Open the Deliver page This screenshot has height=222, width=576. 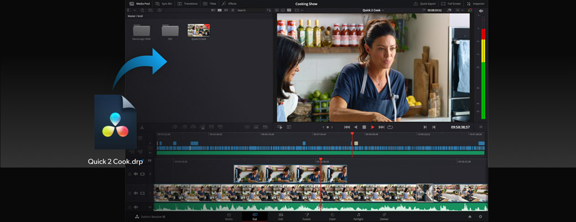(x=384, y=216)
